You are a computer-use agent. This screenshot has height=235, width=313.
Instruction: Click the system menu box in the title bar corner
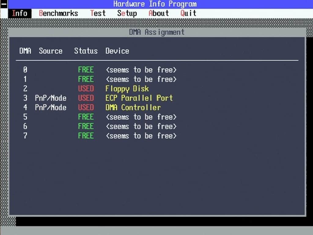(x=4, y=4)
